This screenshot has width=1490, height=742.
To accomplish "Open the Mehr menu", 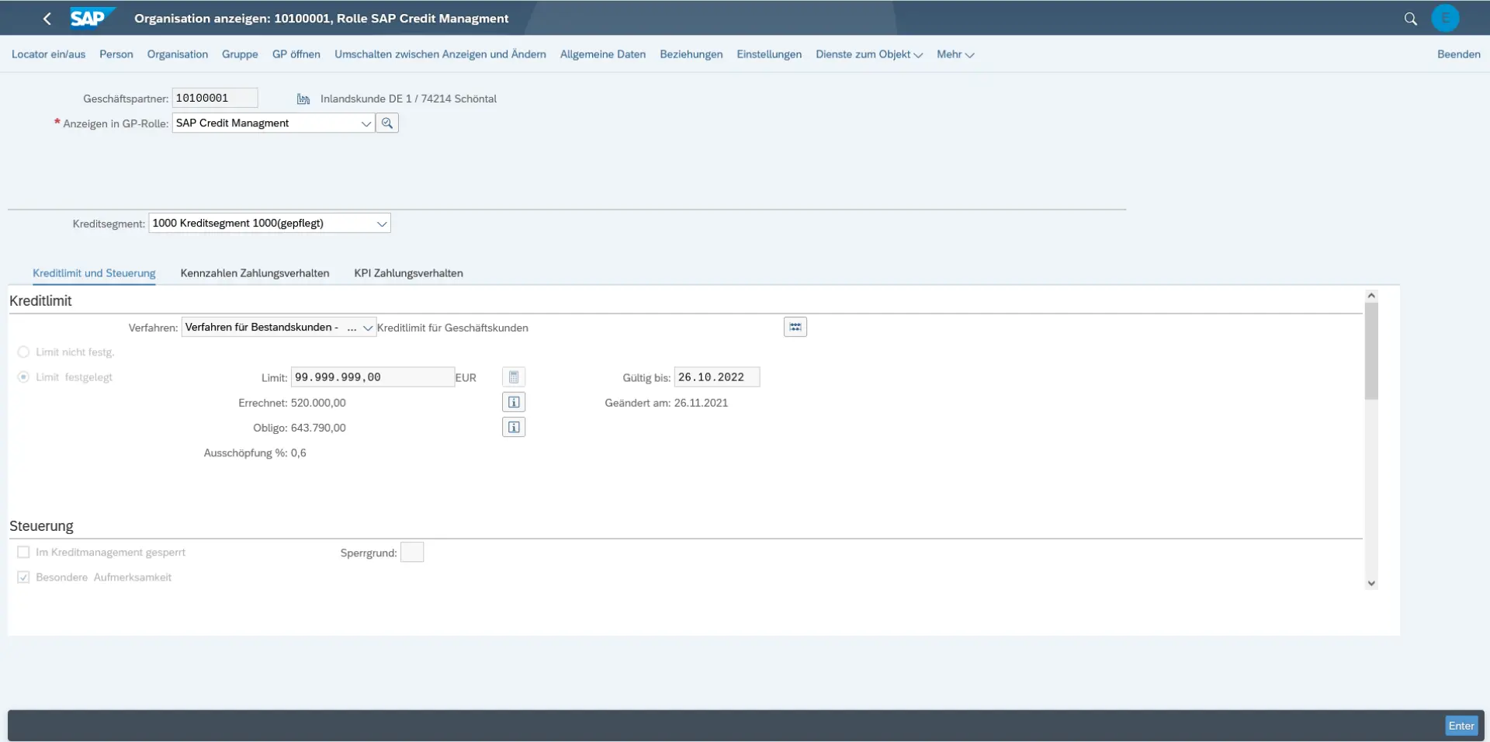I will 955,54.
